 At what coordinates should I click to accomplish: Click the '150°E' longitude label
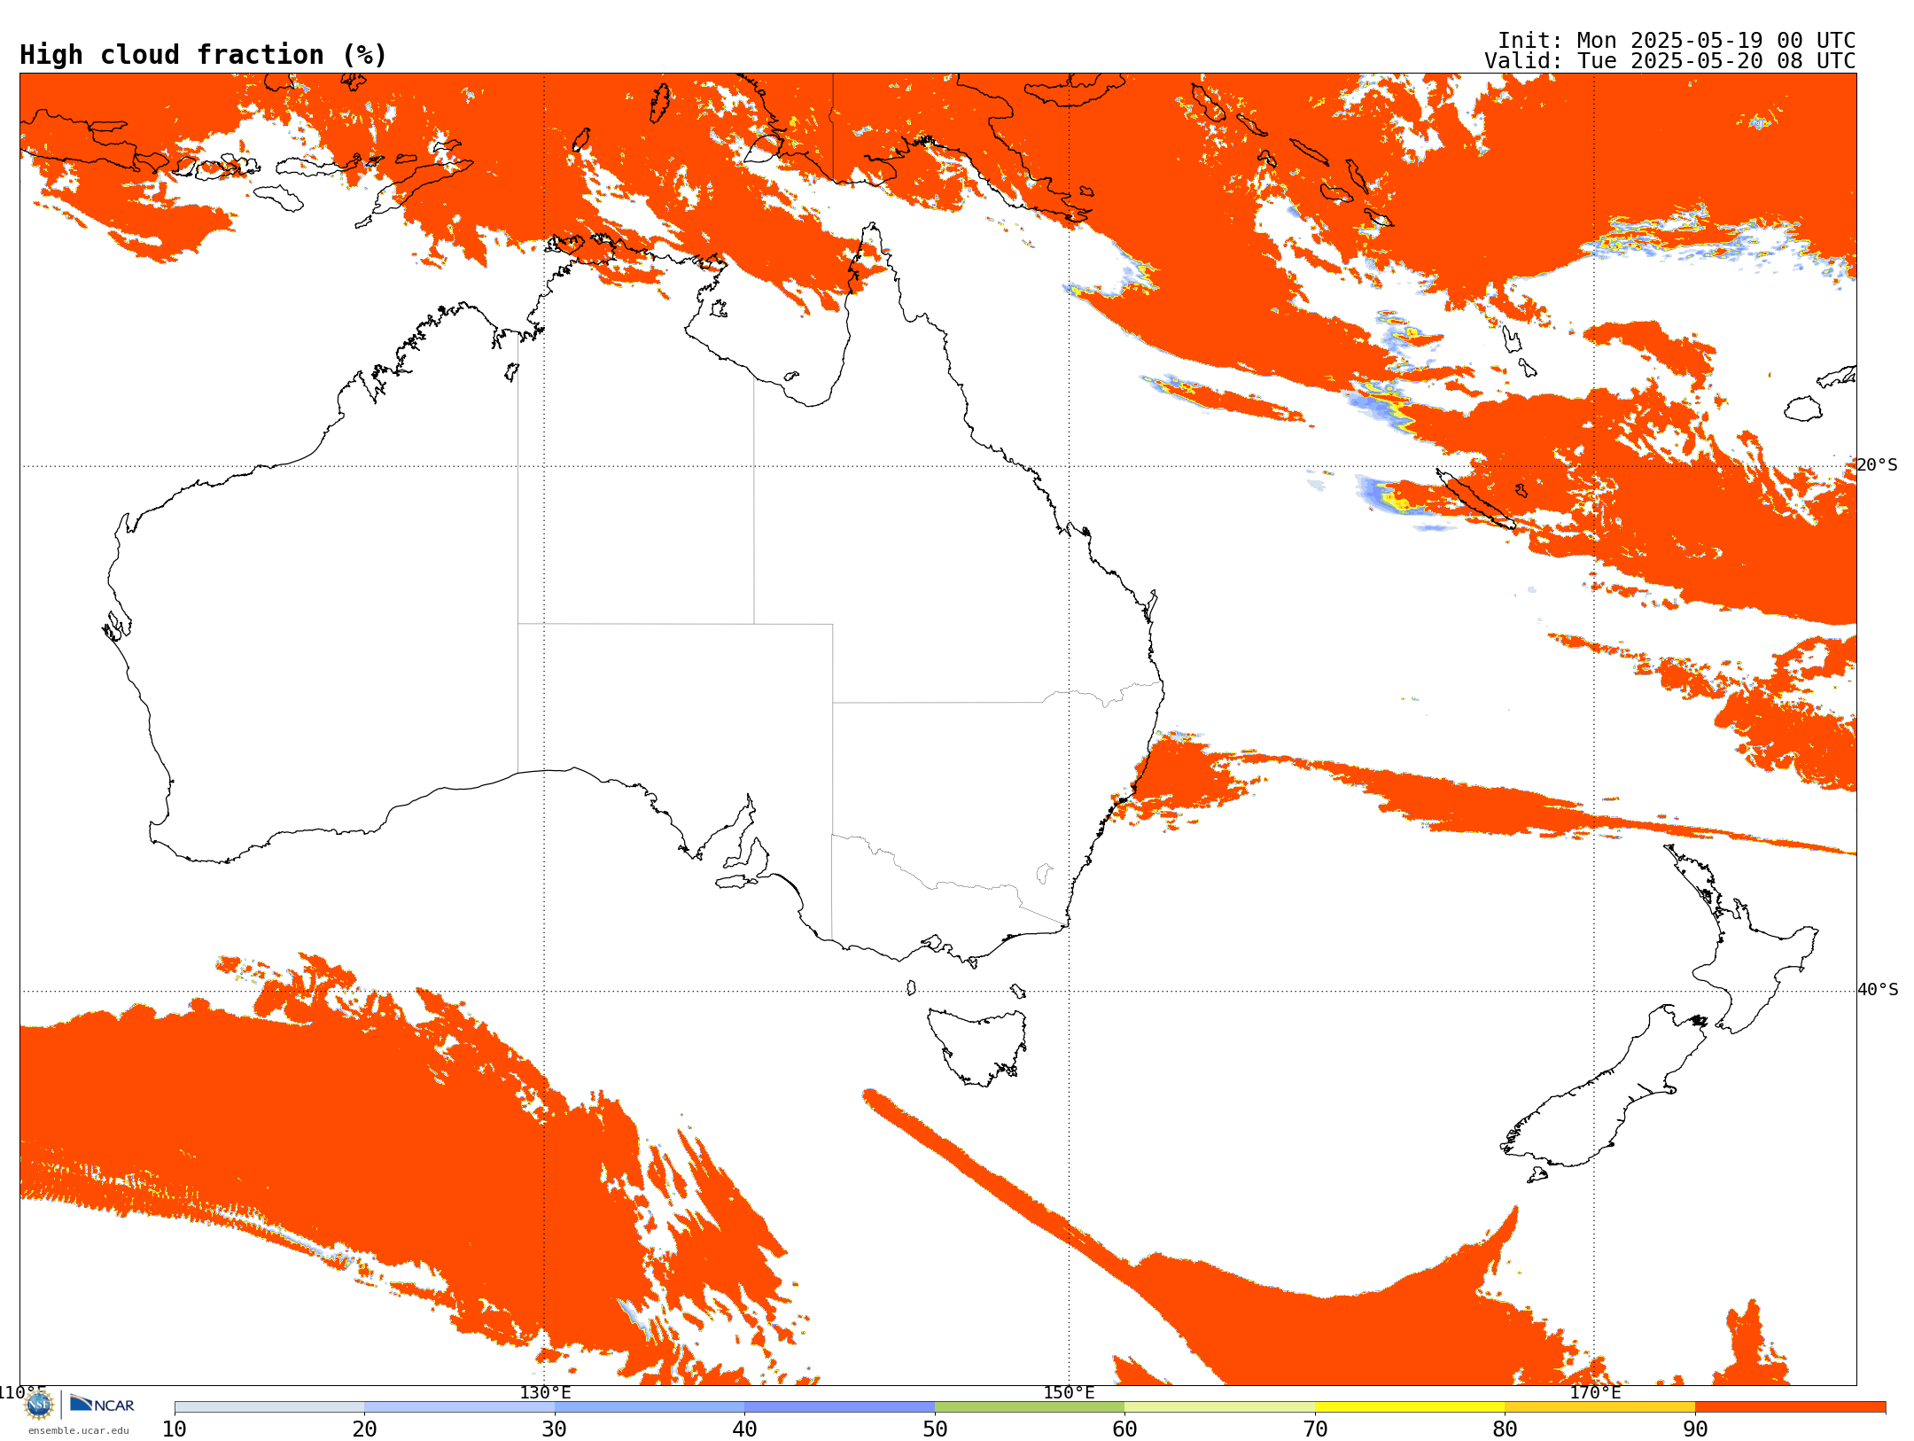pyautogui.click(x=1069, y=1393)
